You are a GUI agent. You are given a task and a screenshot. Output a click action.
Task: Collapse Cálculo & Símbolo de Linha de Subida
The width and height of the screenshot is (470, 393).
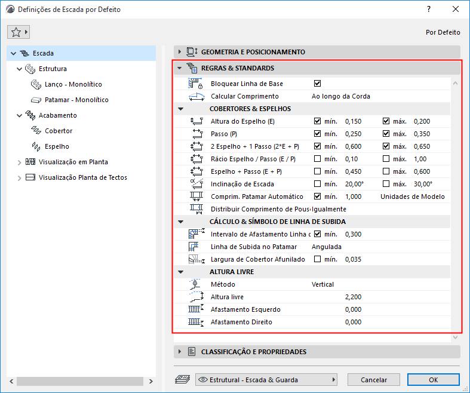click(x=181, y=222)
